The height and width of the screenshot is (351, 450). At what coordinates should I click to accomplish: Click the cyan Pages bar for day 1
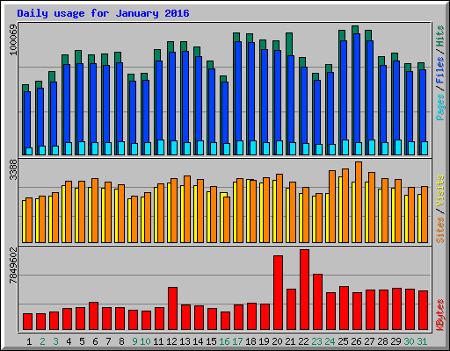[x=29, y=151]
